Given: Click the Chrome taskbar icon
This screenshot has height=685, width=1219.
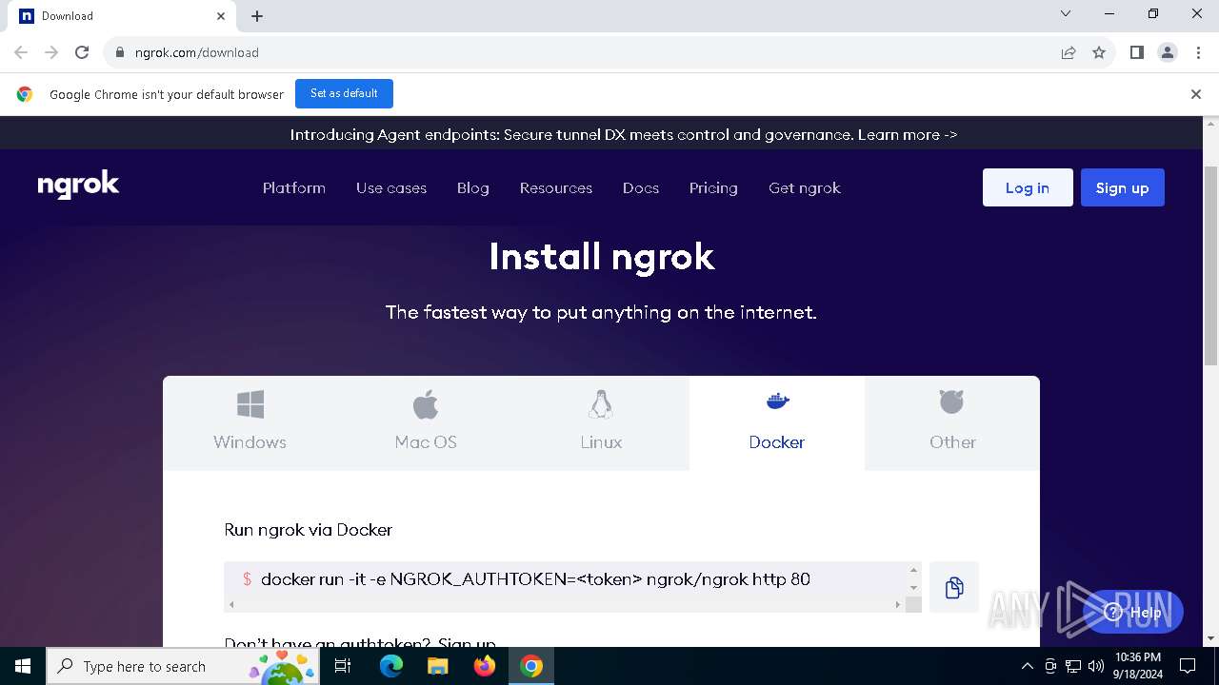Looking at the screenshot, I should (x=531, y=666).
